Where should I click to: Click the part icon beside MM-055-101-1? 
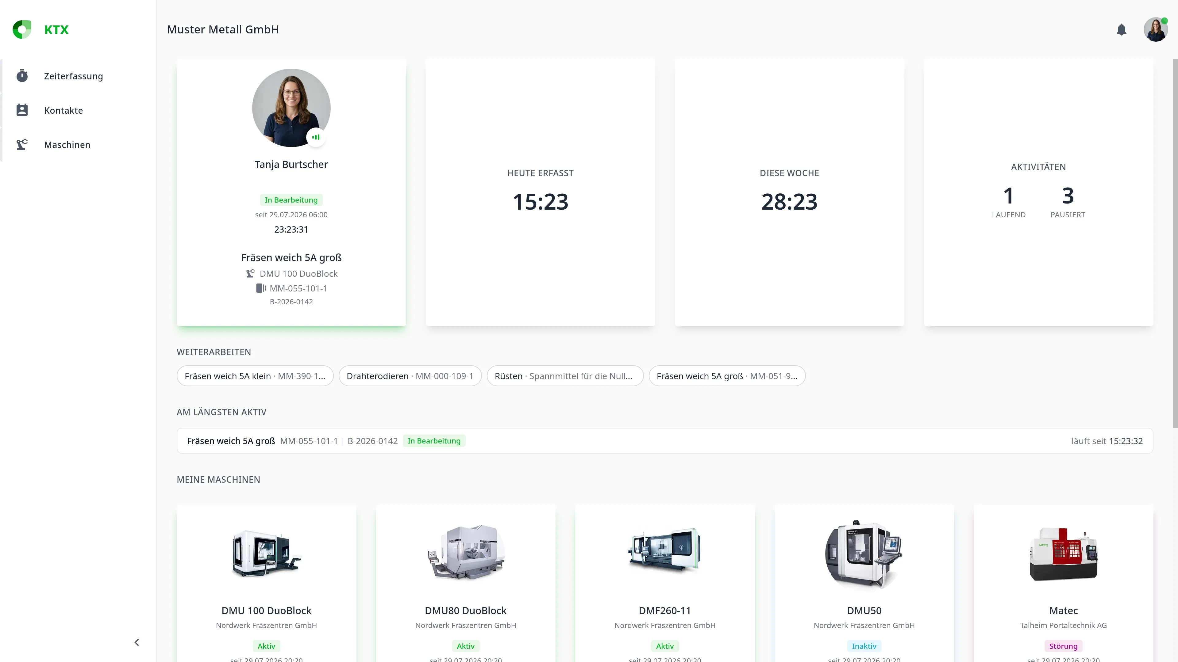coord(261,288)
